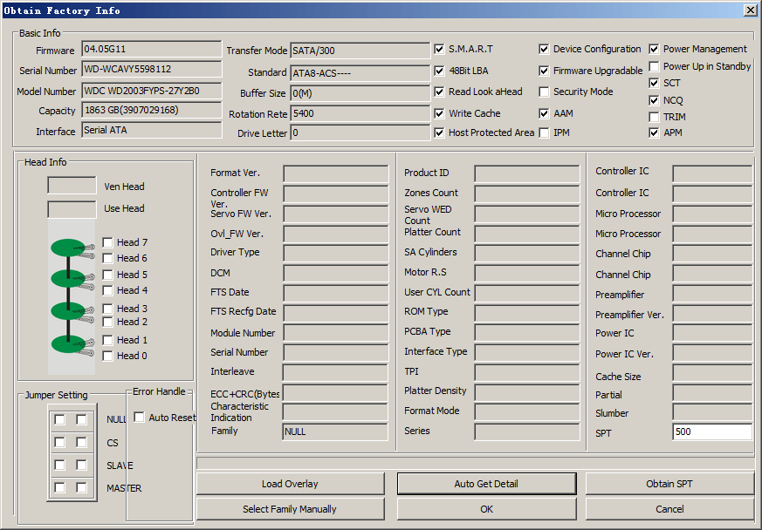Toggle the AAM checkbox
This screenshot has height=530, width=762.
[544, 113]
